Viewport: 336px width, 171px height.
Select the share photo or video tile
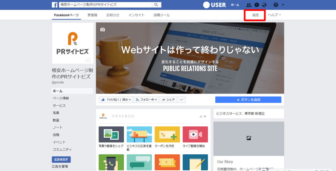(111, 134)
